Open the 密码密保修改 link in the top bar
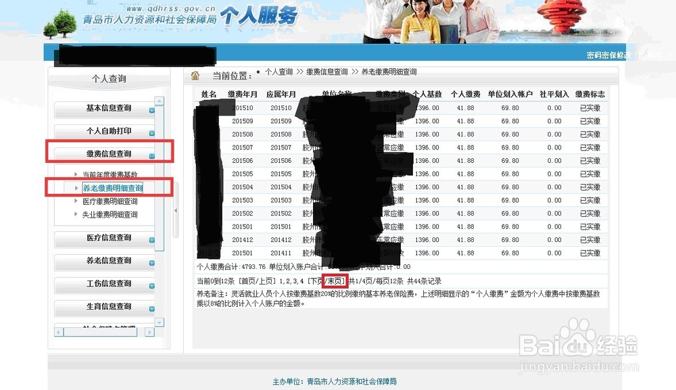Image resolution: width=676 pixels, height=390 pixels. (x=609, y=55)
